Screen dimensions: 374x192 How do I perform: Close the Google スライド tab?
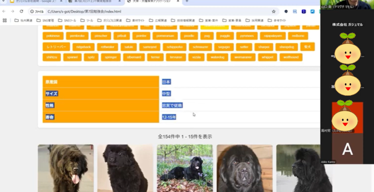[61, 1]
